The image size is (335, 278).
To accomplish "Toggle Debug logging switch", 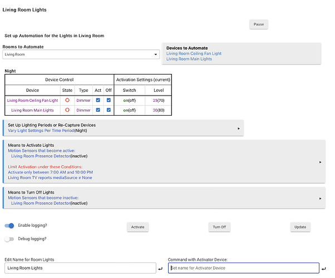I will (x=9, y=239).
